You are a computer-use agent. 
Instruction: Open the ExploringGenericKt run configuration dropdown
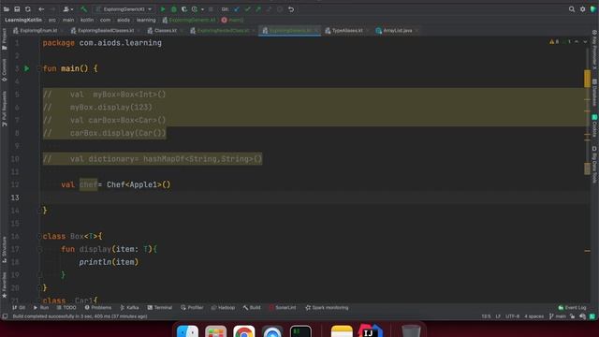(124, 9)
